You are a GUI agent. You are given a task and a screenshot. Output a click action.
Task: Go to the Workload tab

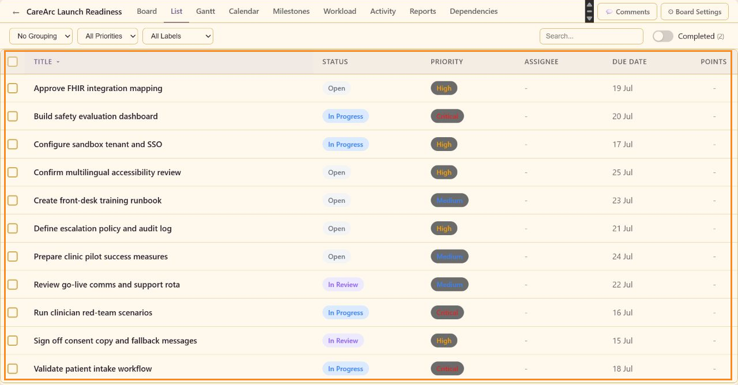click(x=340, y=12)
